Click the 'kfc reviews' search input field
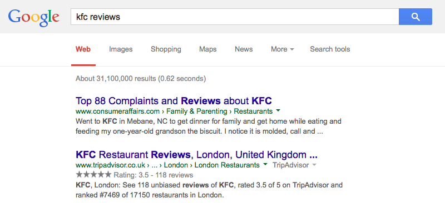445x203 pixels. pyautogui.click(x=235, y=17)
